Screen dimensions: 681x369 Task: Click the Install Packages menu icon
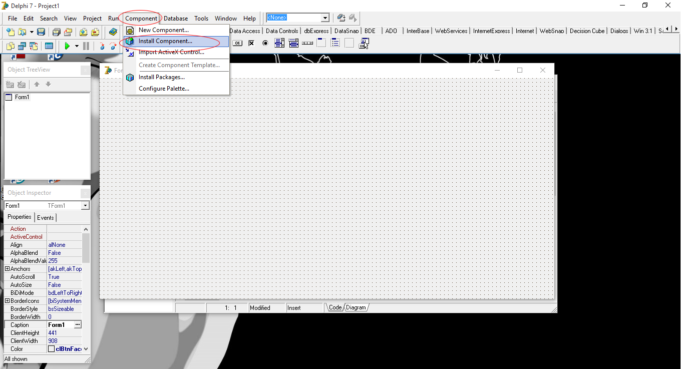(x=130, y=77)
